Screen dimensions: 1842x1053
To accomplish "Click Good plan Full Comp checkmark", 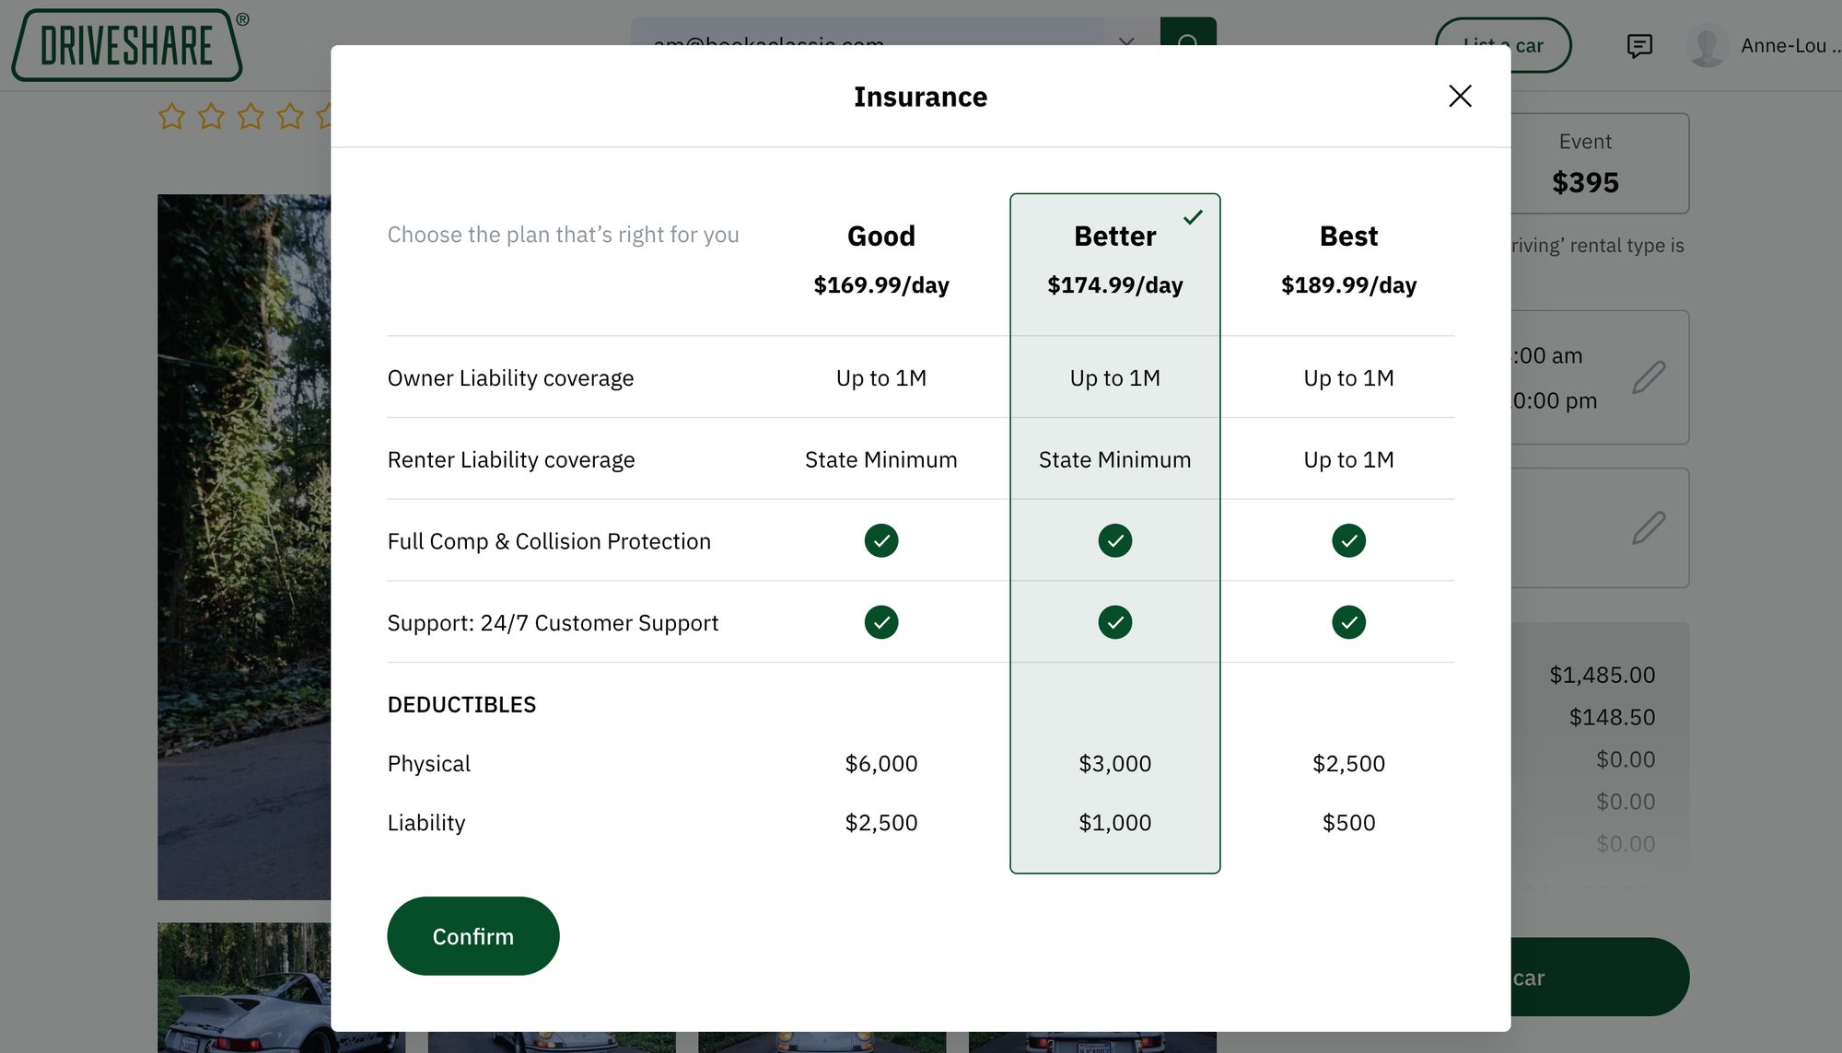I will pyautogui.click(x=880, y=540).
